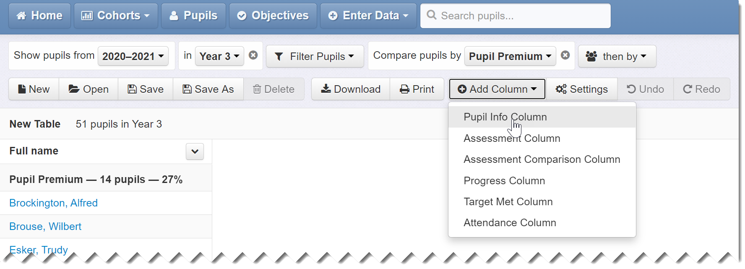The image size is (745, 269).
Task: Click the Download toolbar button
Action: click(x=351, y=89)
